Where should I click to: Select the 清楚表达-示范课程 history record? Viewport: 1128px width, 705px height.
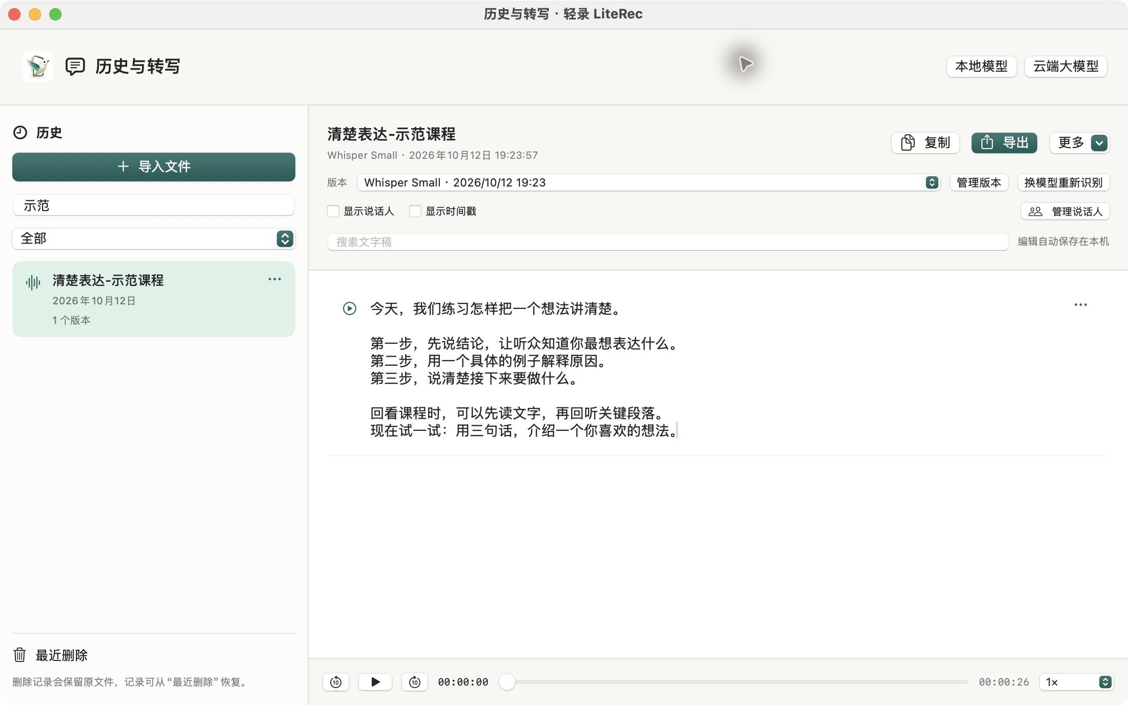(x=154, y=299)
